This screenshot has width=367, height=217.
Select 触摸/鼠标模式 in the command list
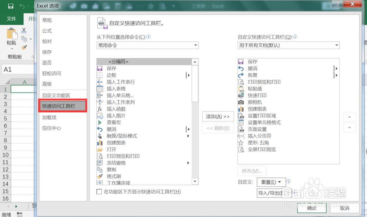click(x=144, y=136)
